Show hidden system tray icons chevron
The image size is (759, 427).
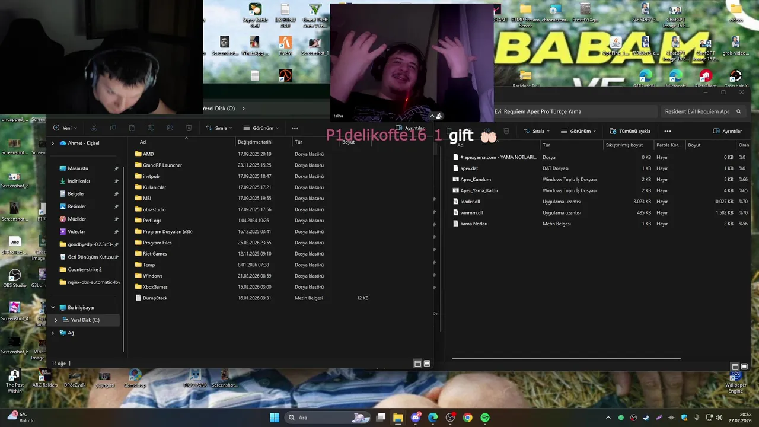tap(608, 418)
